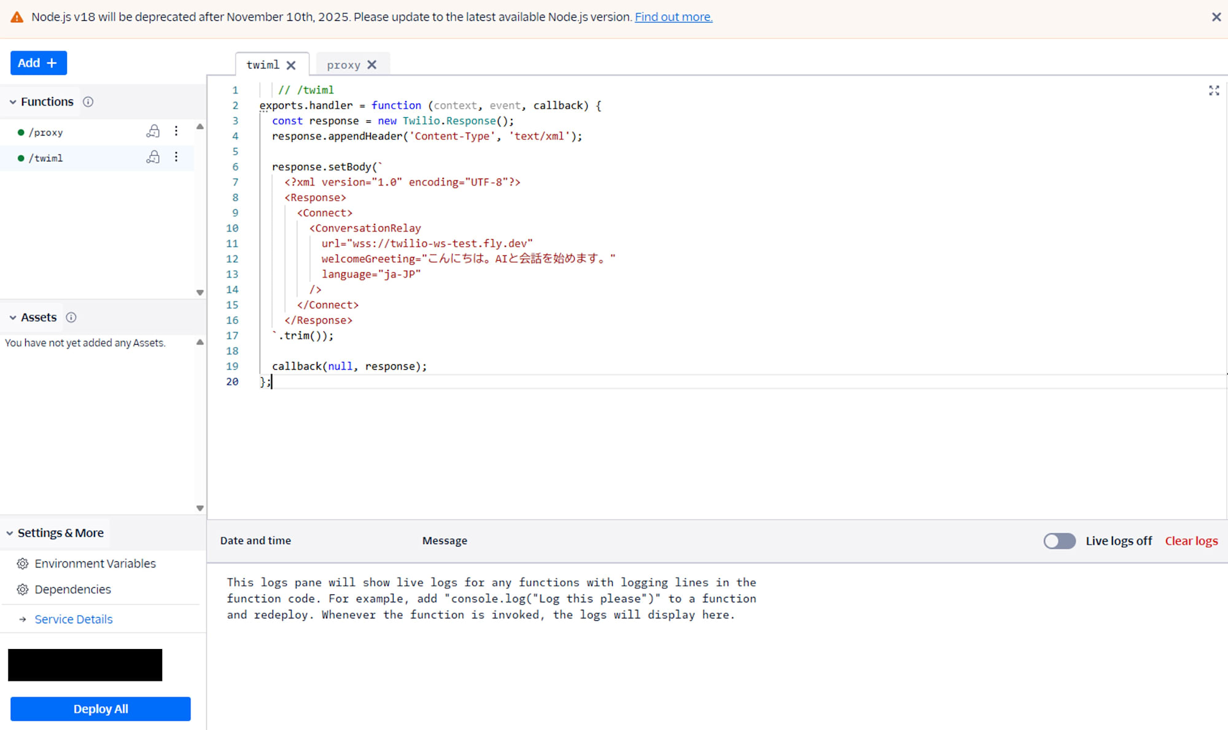This screenshot has height=730, width=1228.
Task: Expand editor to fullscreen
Action: tap(1214, 91)
